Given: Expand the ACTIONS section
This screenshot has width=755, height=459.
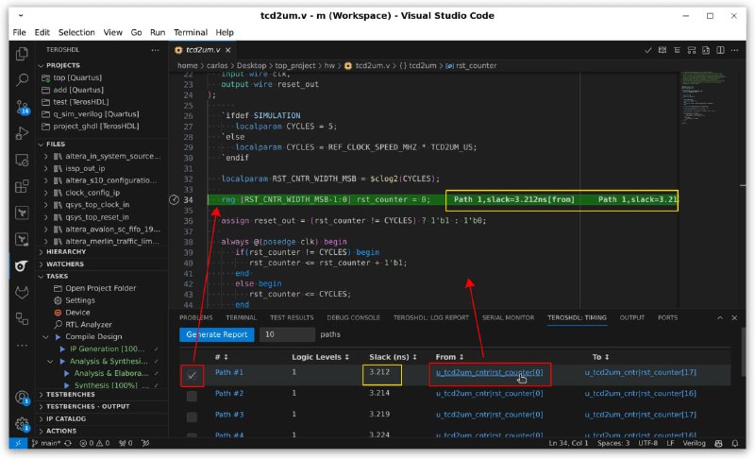Looking at the screenshot, I should pos(102,431).
